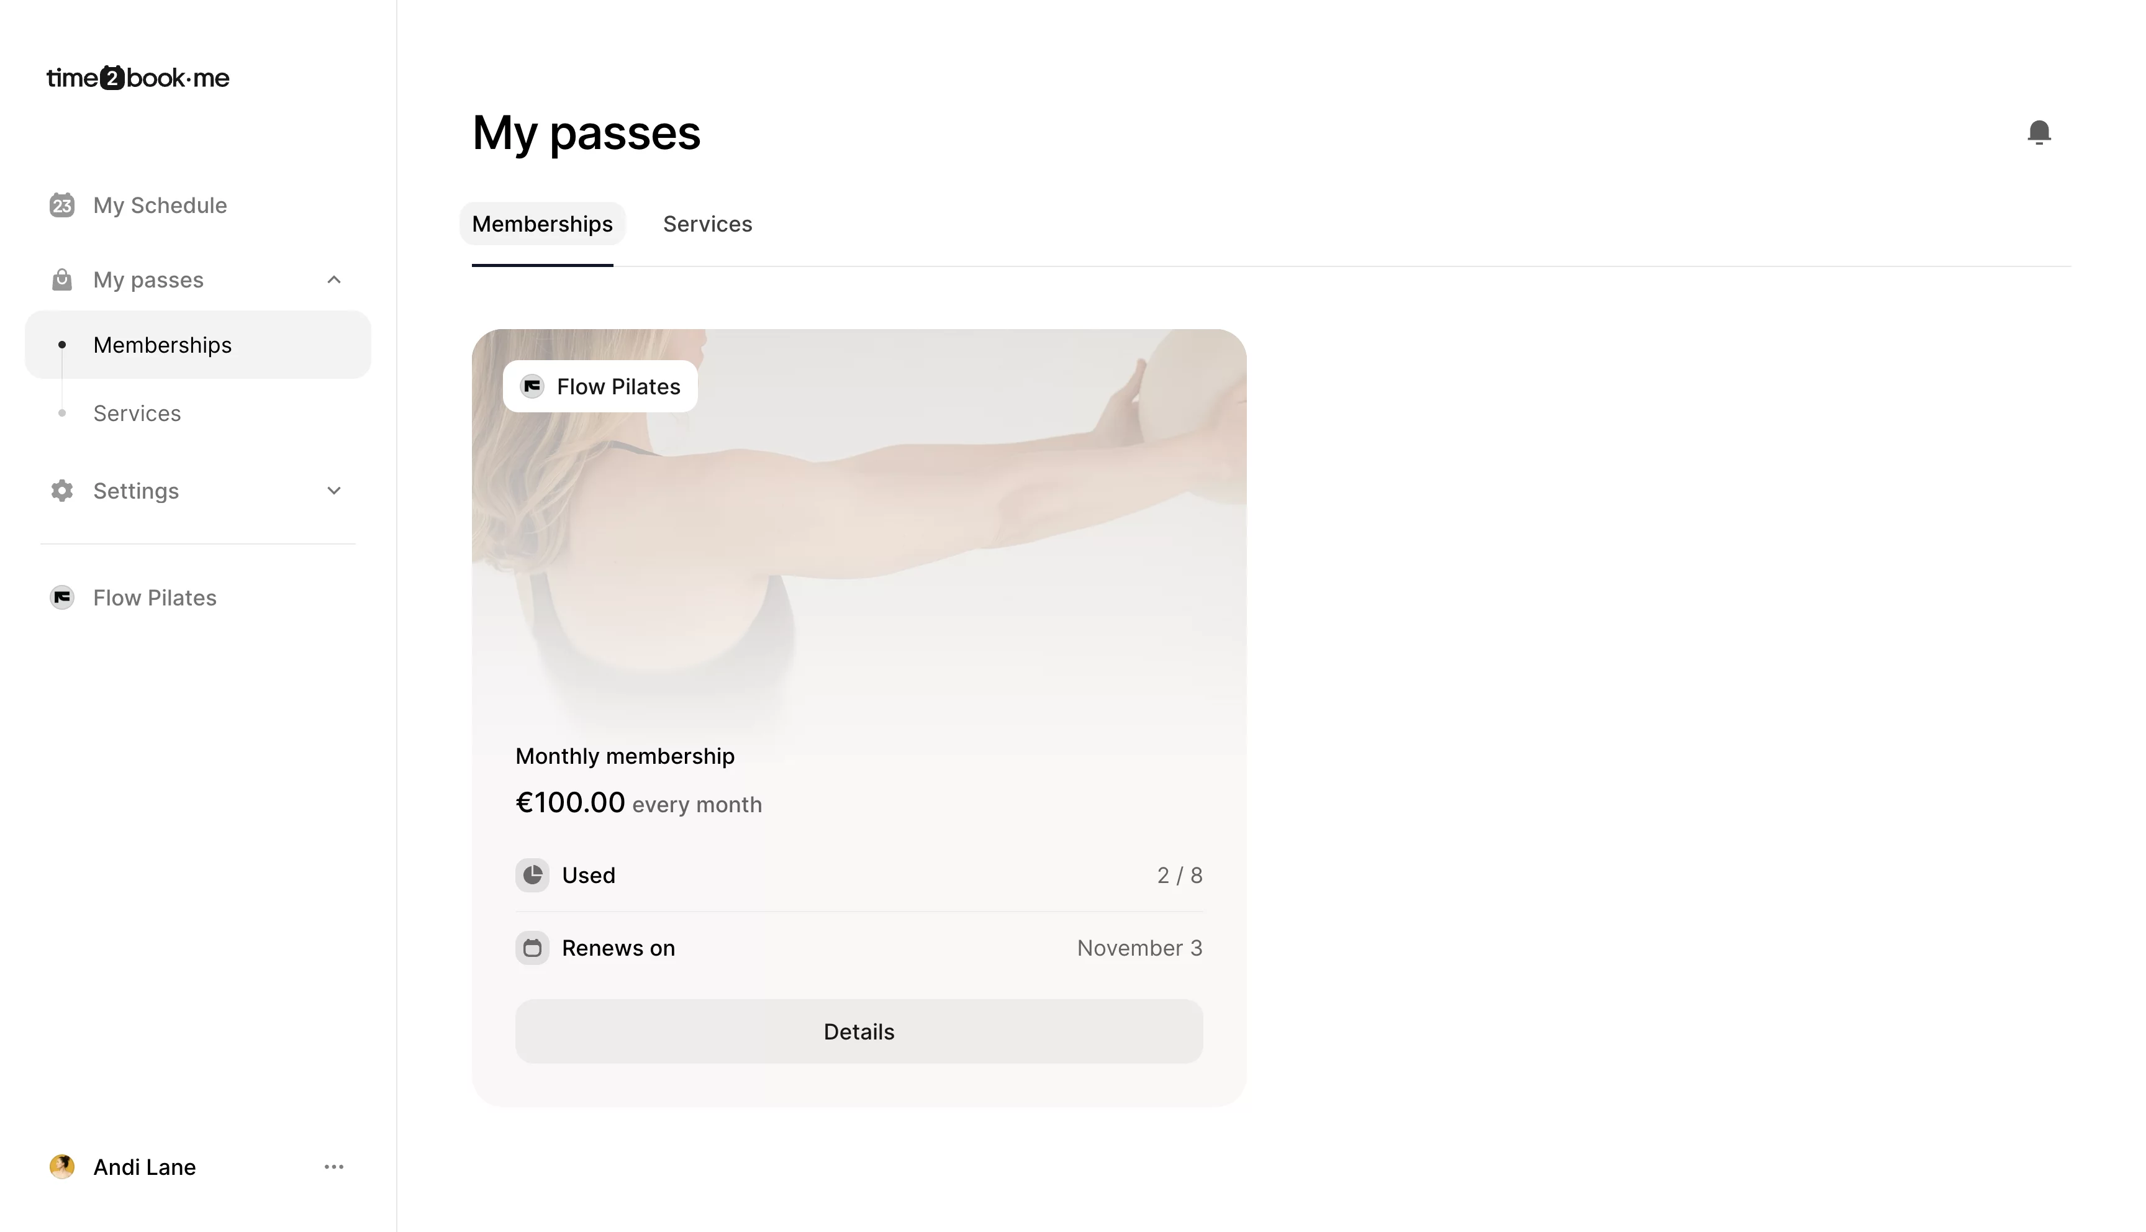Collapse the My passes section
The image size is (2146, 1232).
click(334, 279)
